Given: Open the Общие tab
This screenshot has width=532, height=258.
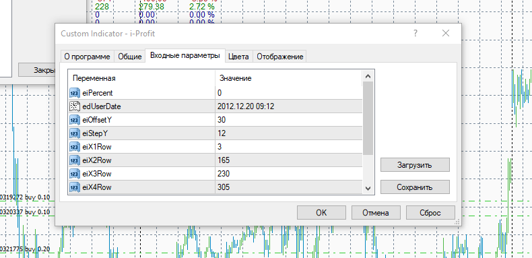Looking at the screenshot, I should (x=129, y=57).
